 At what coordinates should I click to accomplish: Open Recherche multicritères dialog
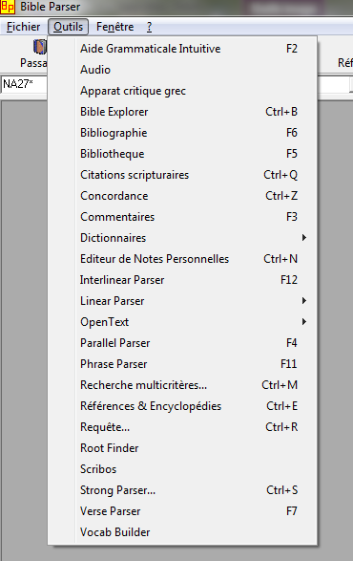tap(182, 385)
